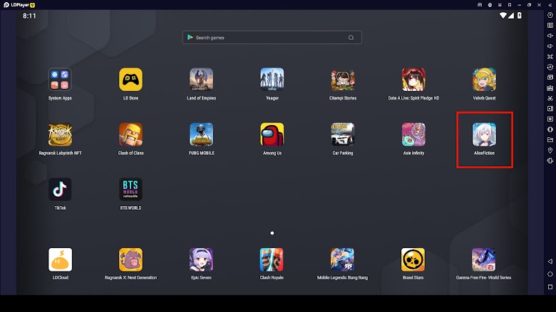Screen dimensions: 556x312
Task: Launch AliceFiction app
Action: [484, 134]
